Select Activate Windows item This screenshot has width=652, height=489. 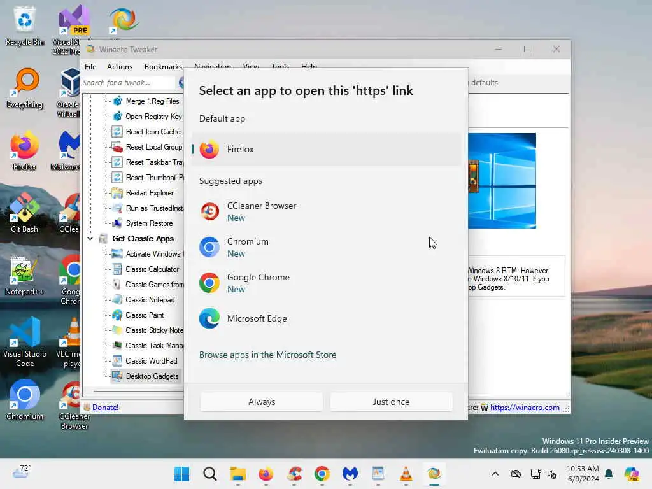pyautogui.click(x=148, y=254)
